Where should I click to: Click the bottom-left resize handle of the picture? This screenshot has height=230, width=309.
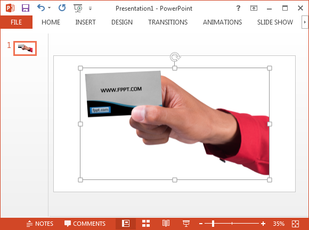pos(80,180)
